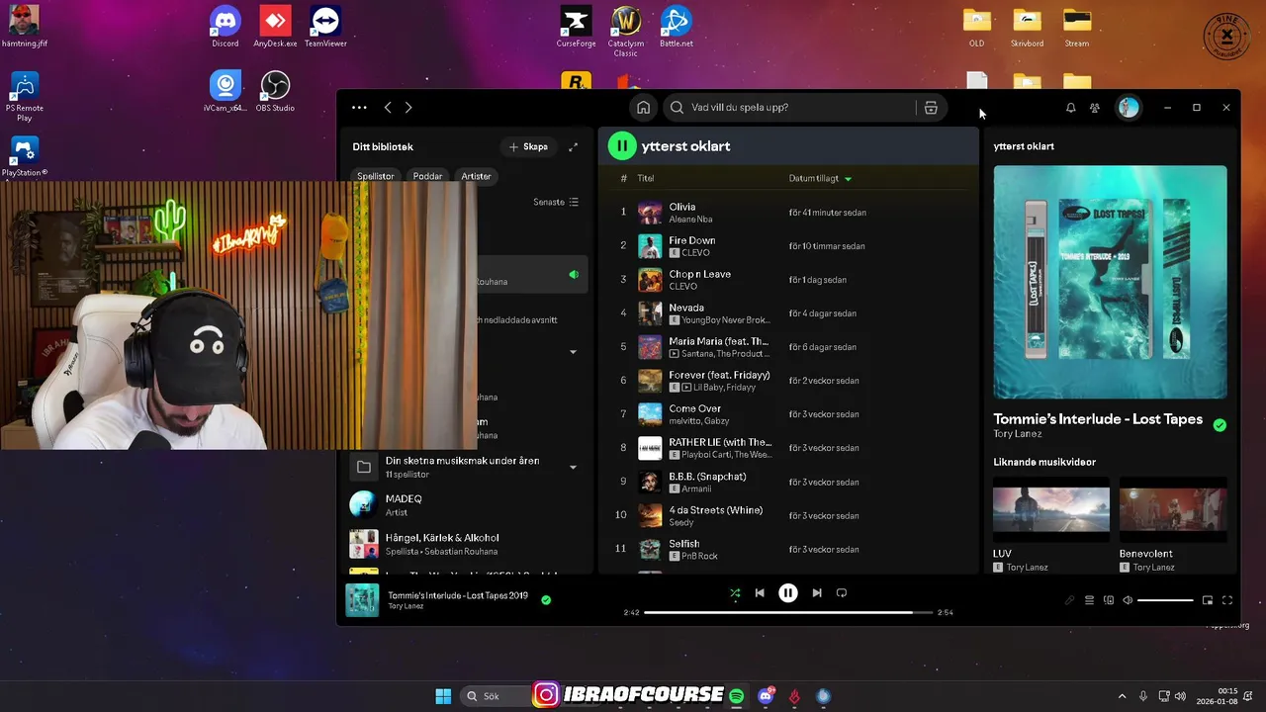Pause playback in the bottom player
The height and width of the screenshot is (712, 1266).
(x=788, y=593)
